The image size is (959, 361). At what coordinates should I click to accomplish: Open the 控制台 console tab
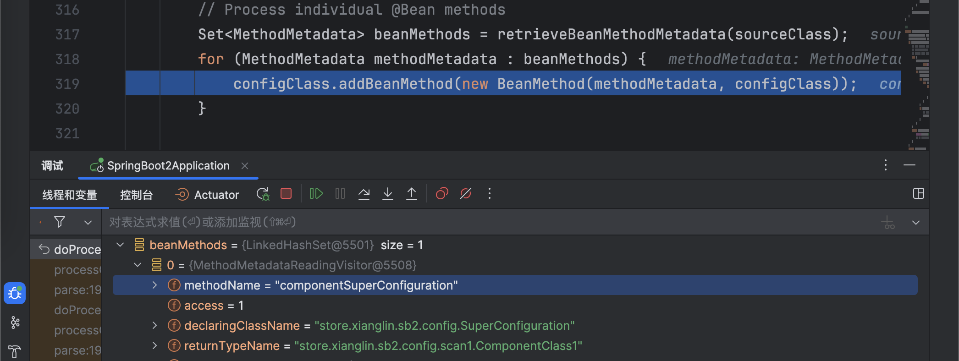point(136,195)
